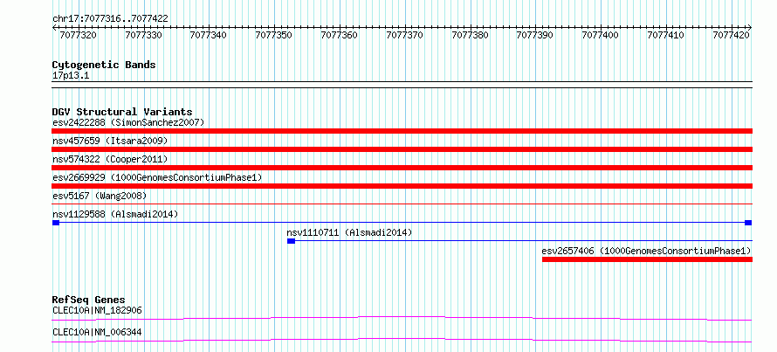The height and width of the screenshot is (352, 777).
Task: Click ruler position 7077400
Action: (601, 35)
